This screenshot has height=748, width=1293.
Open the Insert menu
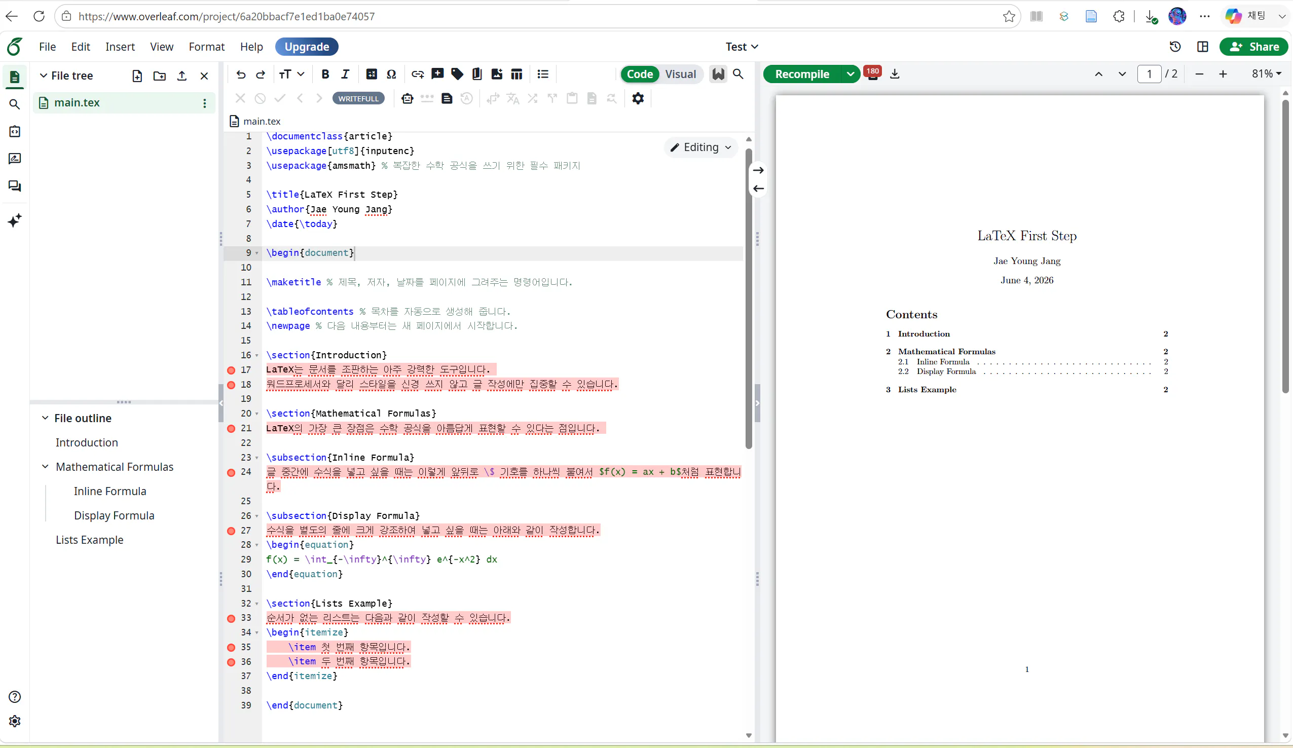(x=120, y=47)
